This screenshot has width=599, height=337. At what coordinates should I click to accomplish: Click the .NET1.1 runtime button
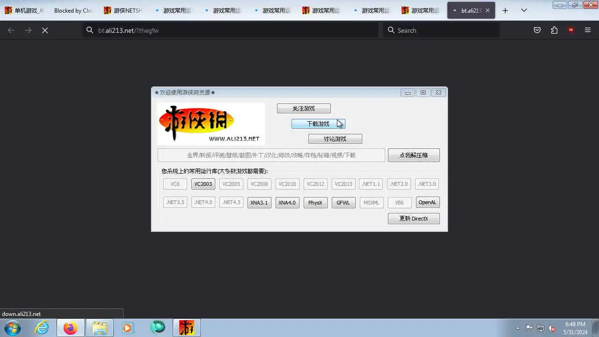[x=371, y=184]
